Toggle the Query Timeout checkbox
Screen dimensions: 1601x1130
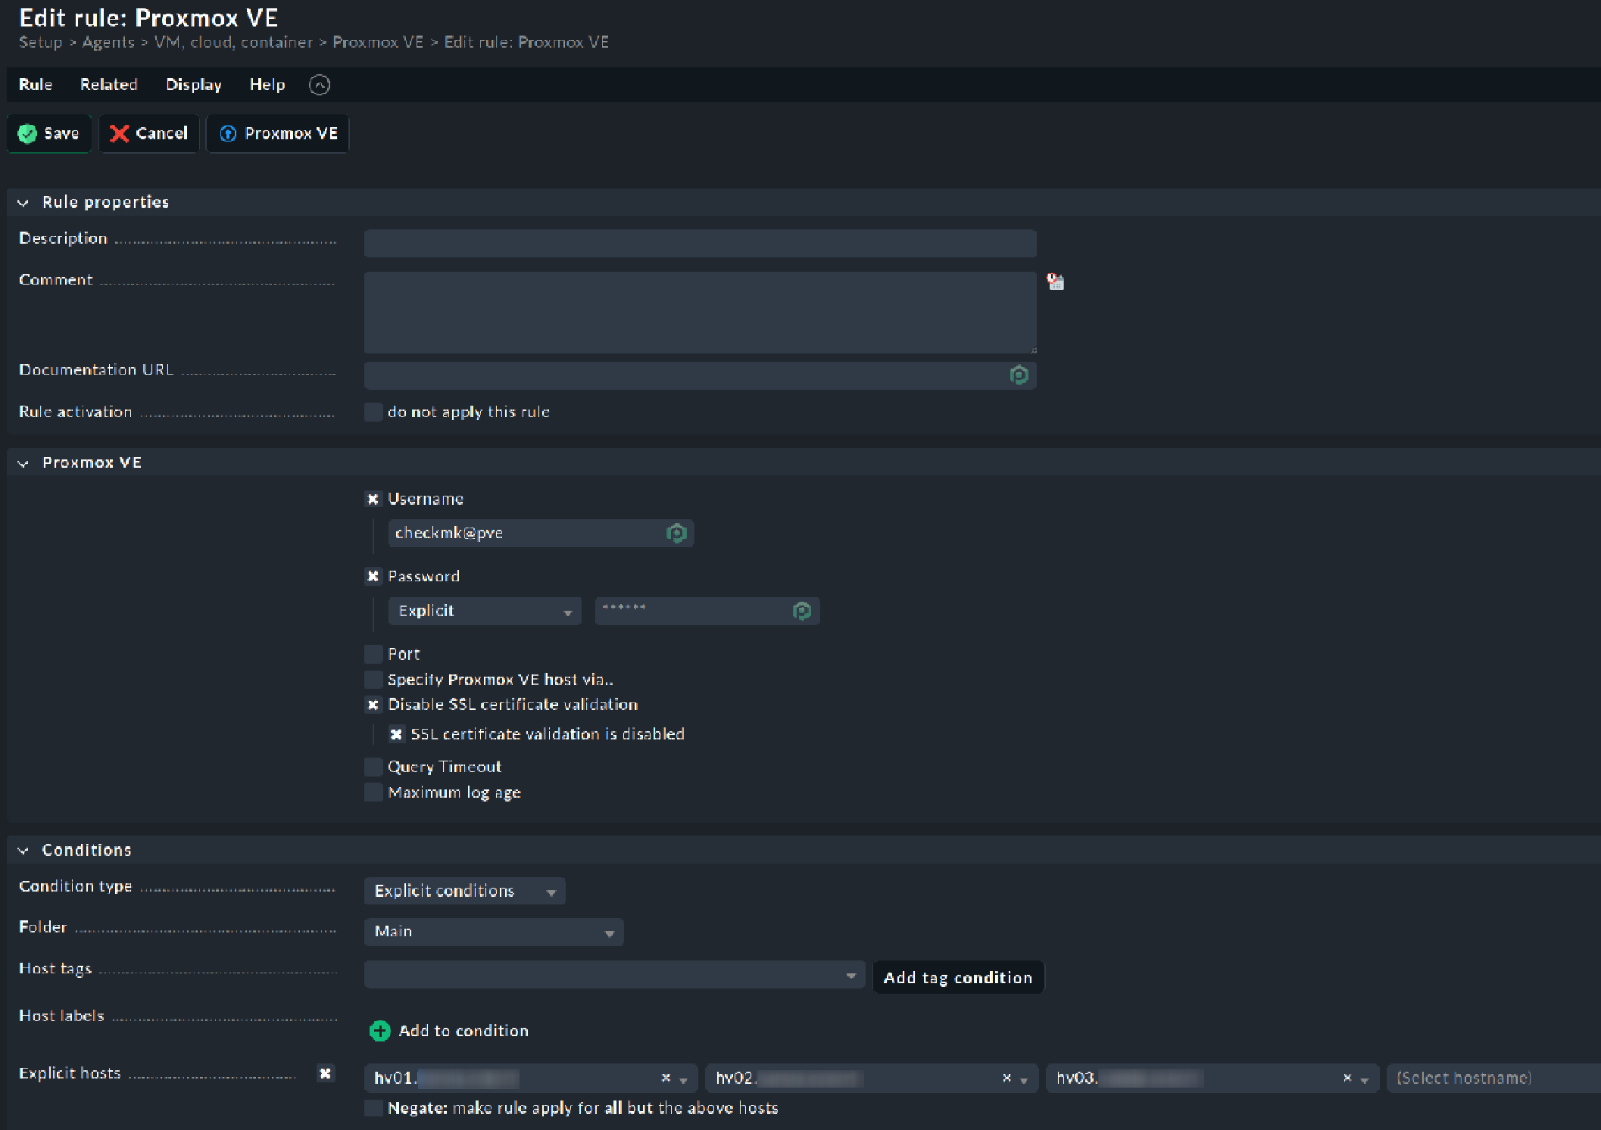click(x=373, y=767)
